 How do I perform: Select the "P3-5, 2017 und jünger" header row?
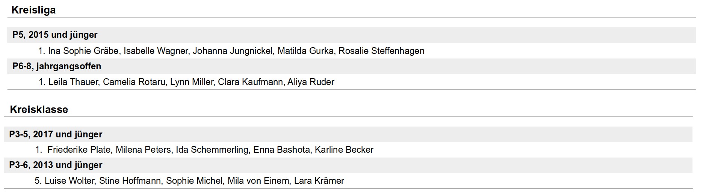(56, 134)
